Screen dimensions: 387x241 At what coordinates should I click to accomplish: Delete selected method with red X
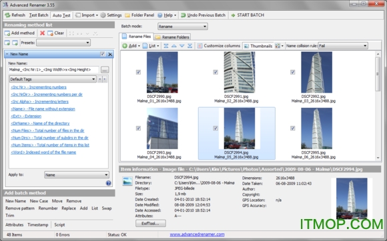coord(42,33)
